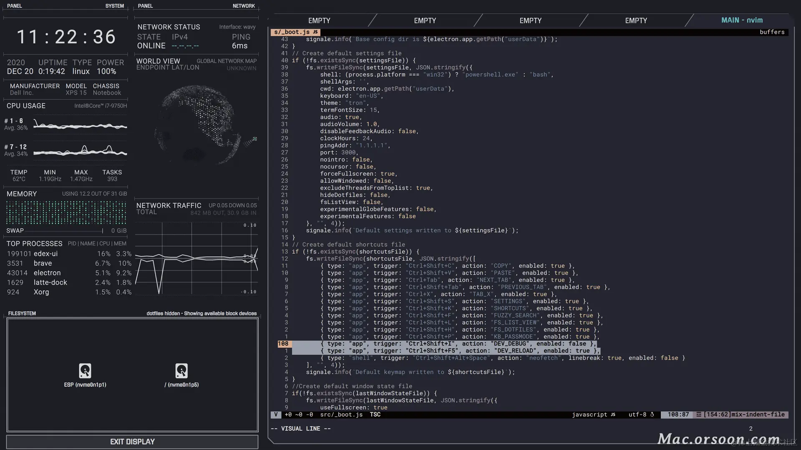801x450 pixels.
Task: Click the visual mode V indicator
Action: (276, 415)
